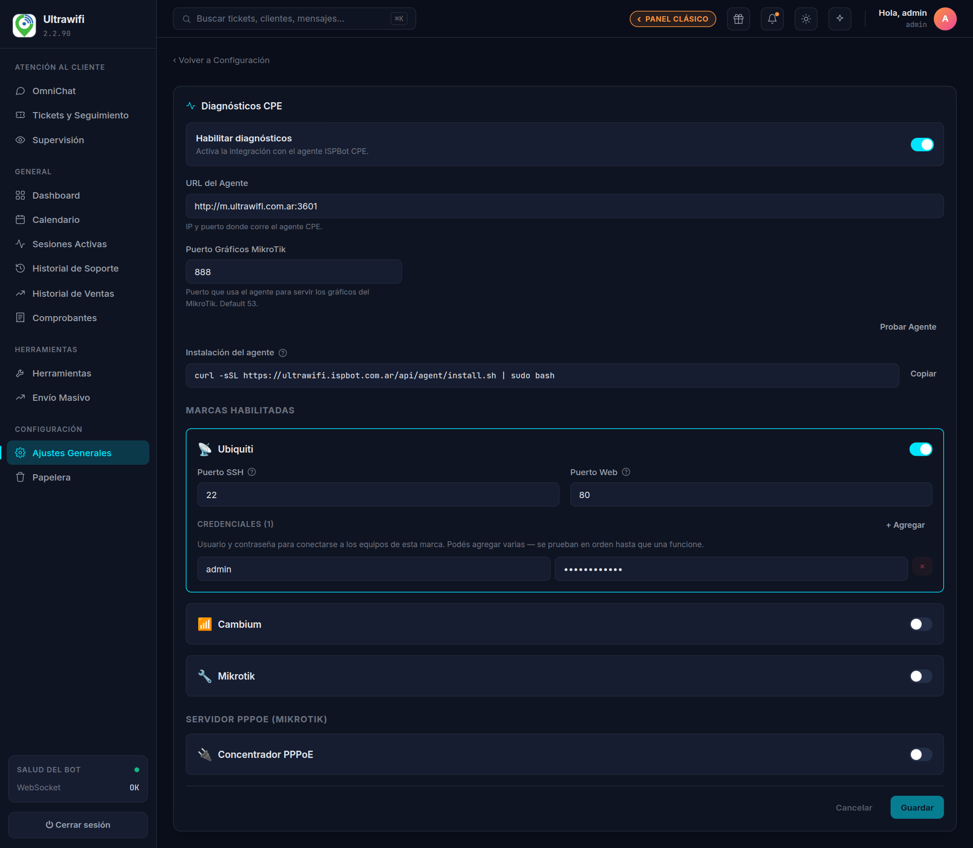Click the help icon beside Instalación del agente
The height and width of the screenshot is (848, 973).
coord(282,353)
